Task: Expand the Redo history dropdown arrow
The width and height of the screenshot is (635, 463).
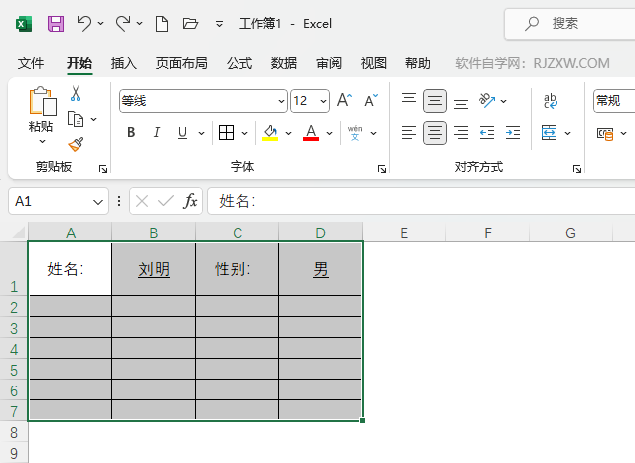Action: point(140,24)
